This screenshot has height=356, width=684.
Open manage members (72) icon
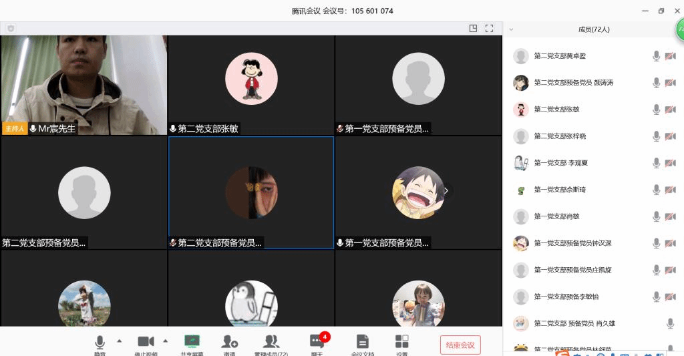pos(271,343)
